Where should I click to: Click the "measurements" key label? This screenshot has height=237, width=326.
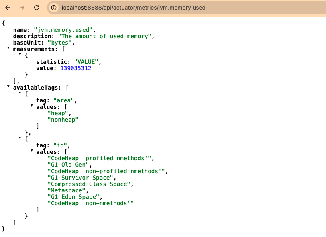[34, 49]
